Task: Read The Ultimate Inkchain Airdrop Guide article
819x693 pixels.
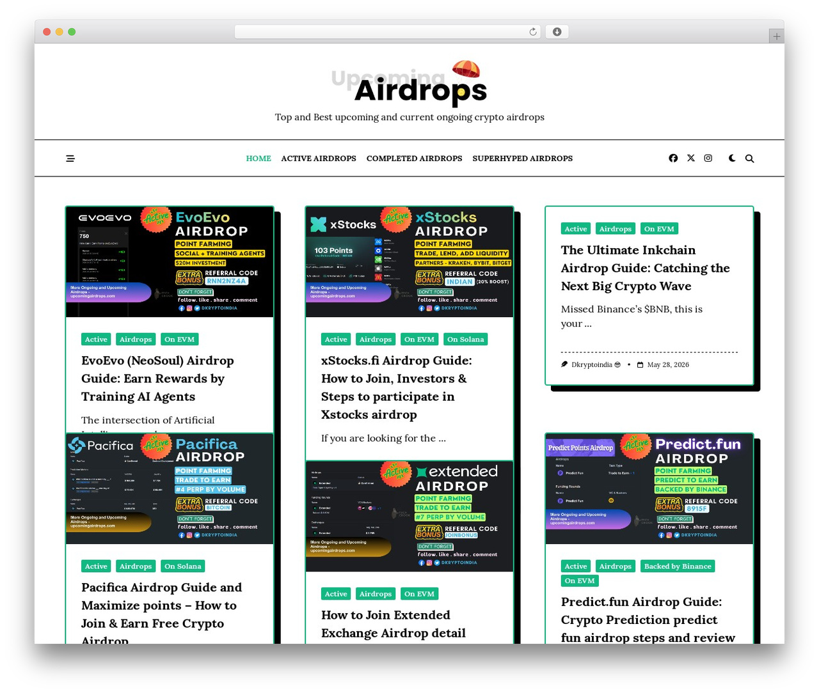Action: click(646, 268)
